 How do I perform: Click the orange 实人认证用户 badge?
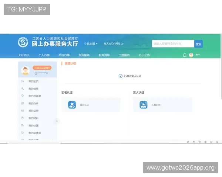coord(42,68)
